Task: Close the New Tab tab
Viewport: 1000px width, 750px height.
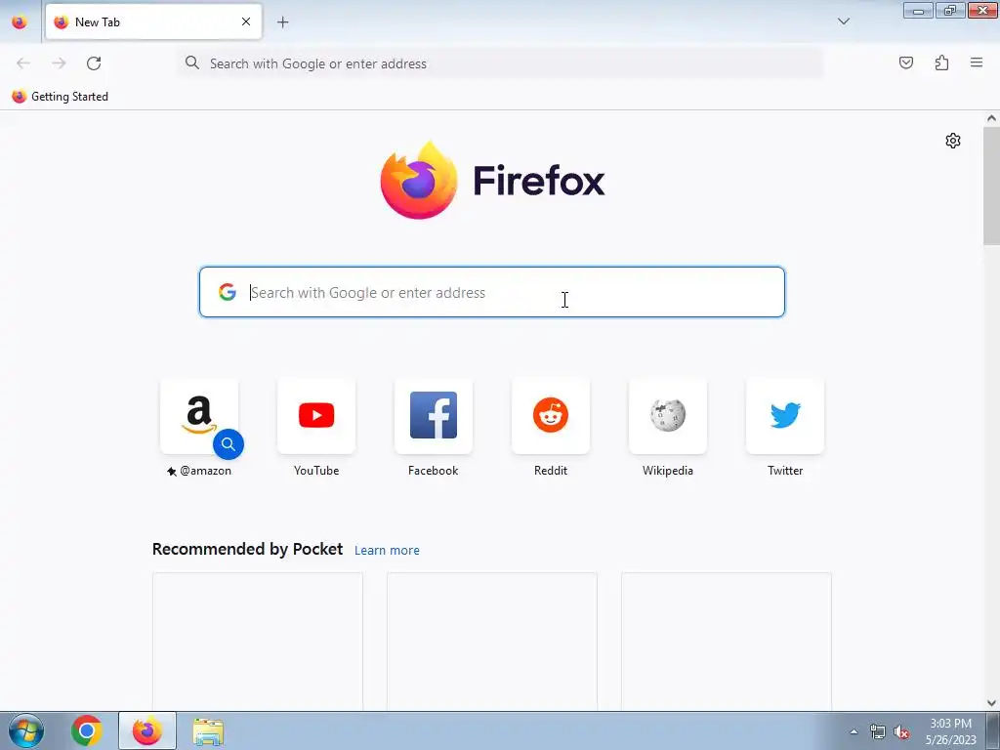Action: point(245,21)
